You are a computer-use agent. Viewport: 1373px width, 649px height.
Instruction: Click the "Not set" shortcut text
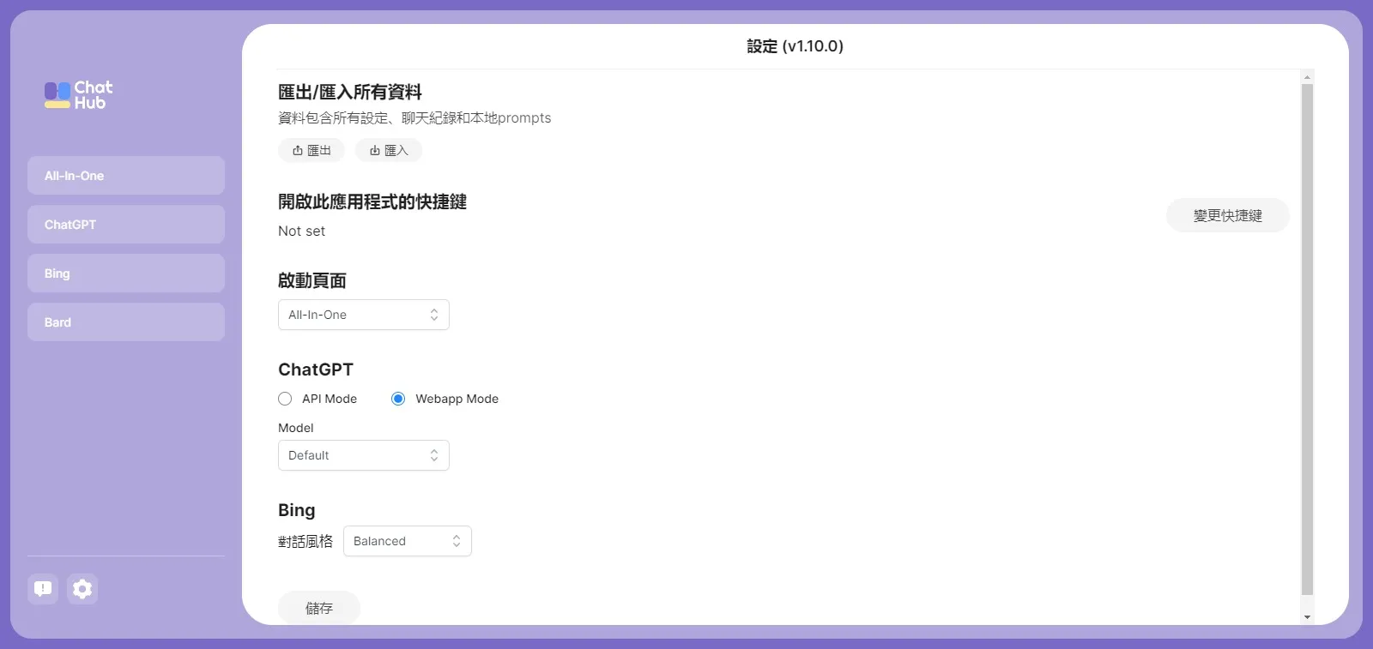click(302, 231)
